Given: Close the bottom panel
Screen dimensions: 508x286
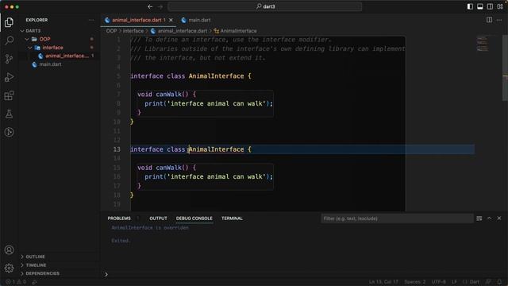Looking at the screenshot, I should (x=499, y=218).
